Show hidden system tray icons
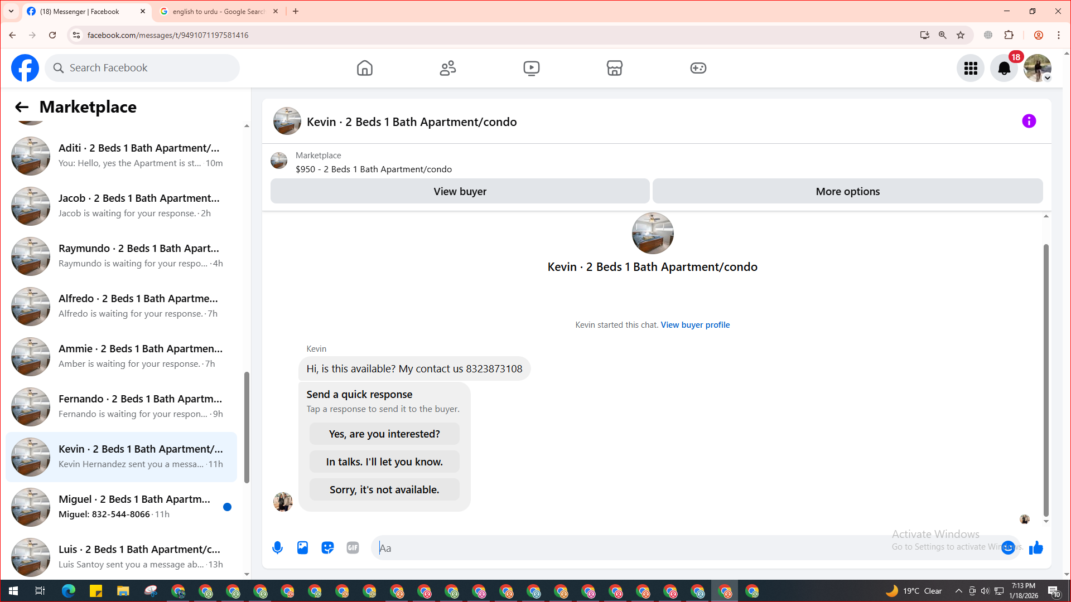1071x602 pixels. [958, 591]
